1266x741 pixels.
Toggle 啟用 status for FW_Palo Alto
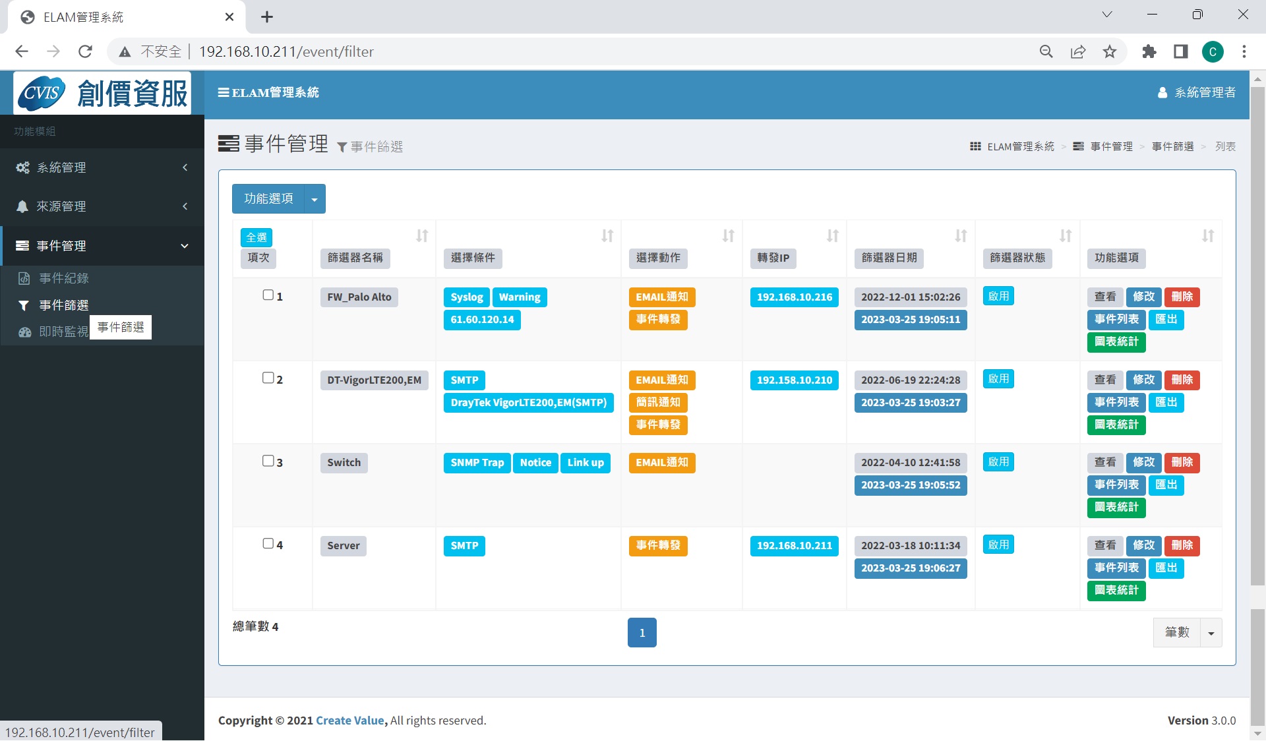[998, 296]
